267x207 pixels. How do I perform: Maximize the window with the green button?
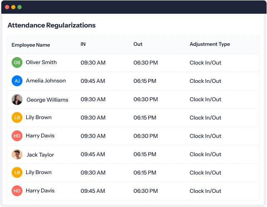(20, 7)
